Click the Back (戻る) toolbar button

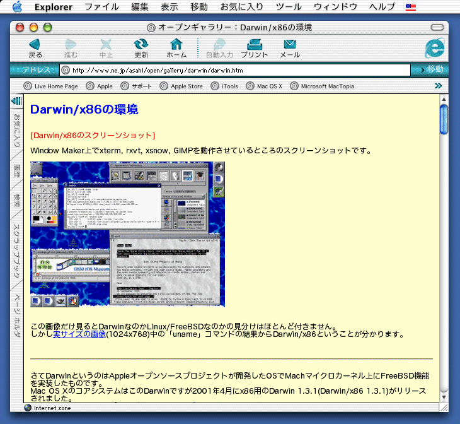35,49
